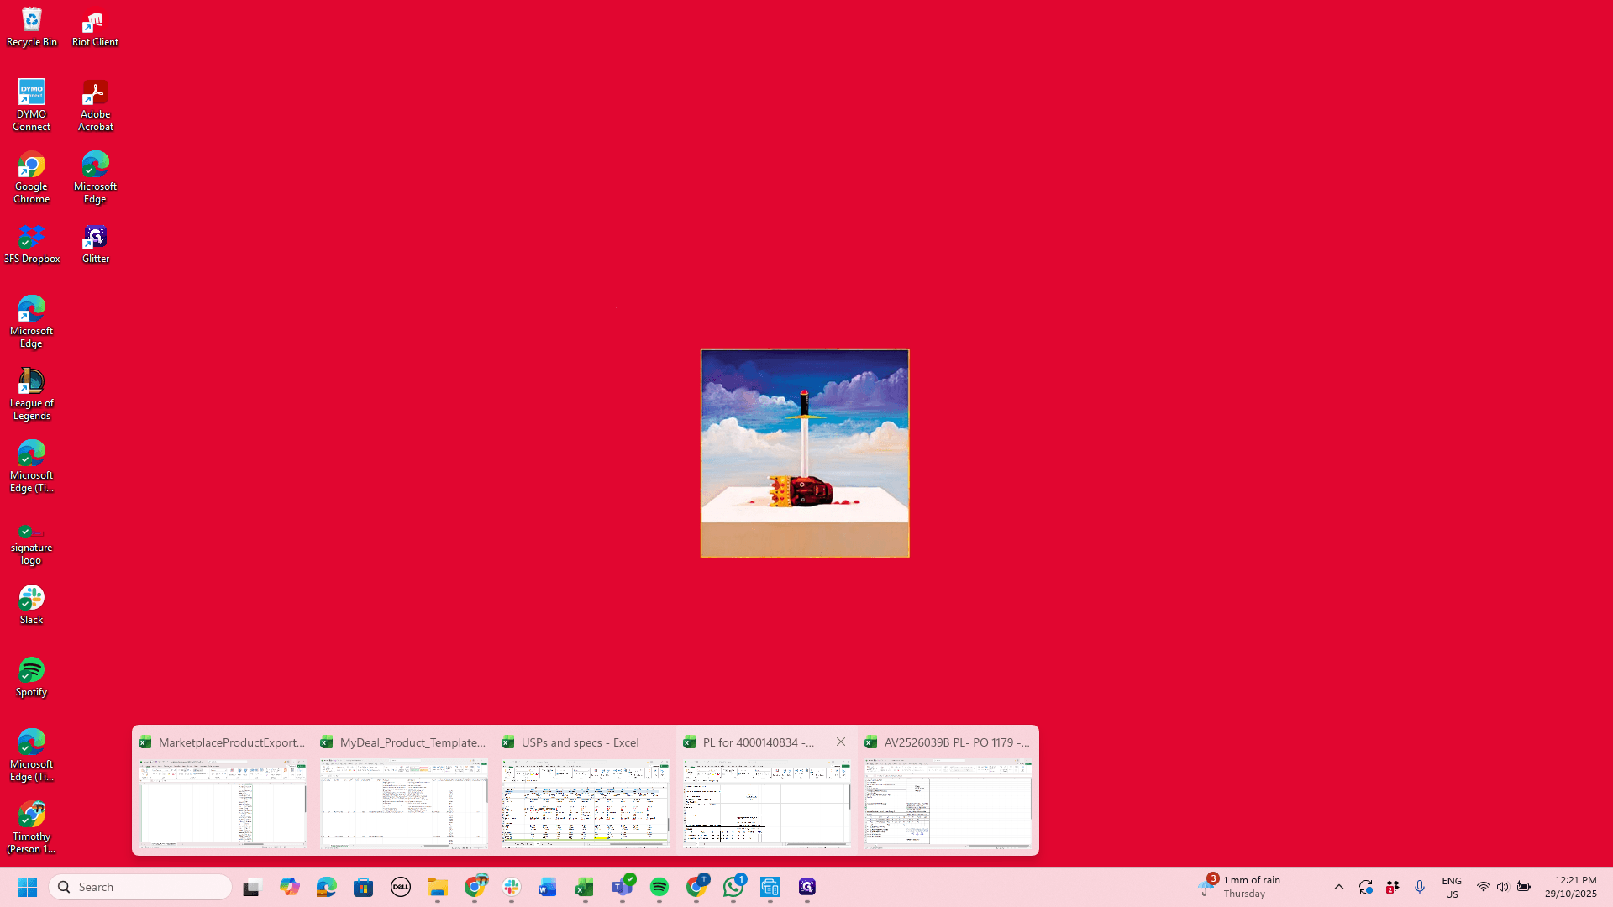The image size is (1613, 907).
Task: Select the Glitter desktop shortcut
Action: click(x=95, y=244)
